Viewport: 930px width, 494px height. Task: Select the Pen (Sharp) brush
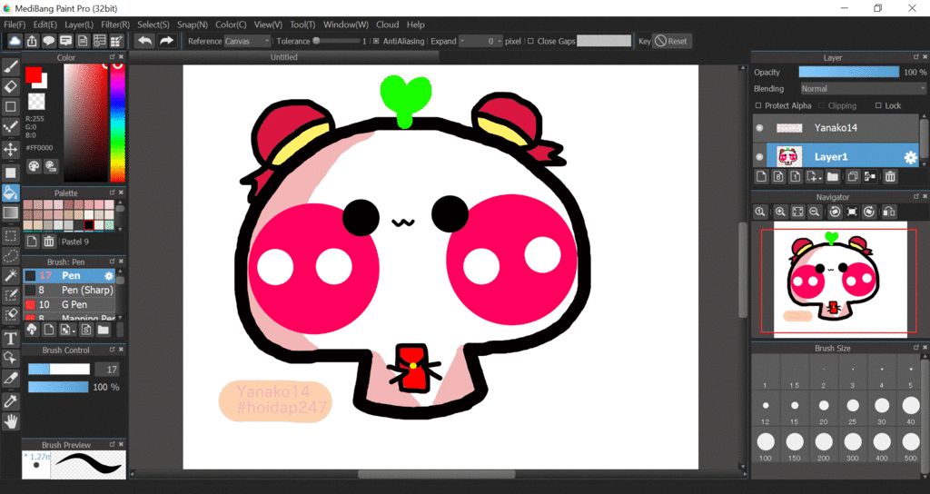[x=69, y=290]
